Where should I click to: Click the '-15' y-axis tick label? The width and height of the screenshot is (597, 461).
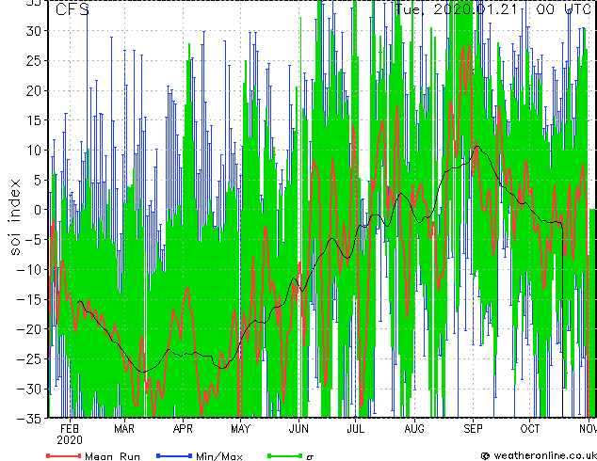(29, 299)
